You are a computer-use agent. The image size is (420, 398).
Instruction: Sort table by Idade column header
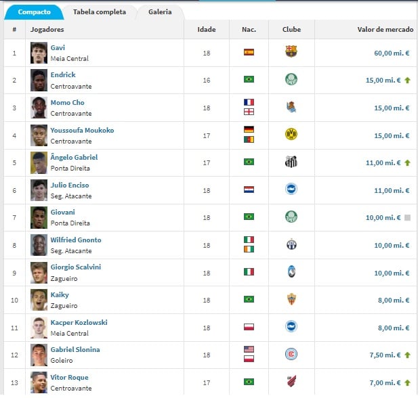pos(207,29)
